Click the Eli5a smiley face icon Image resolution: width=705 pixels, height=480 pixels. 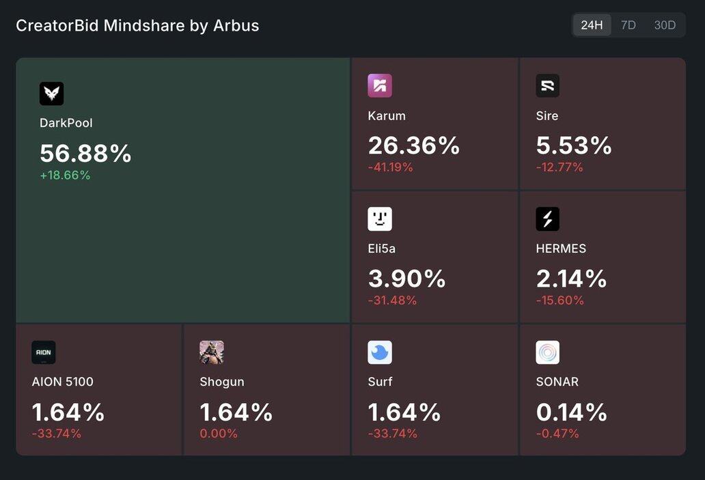pyautogui.click(x=380, y=219)
